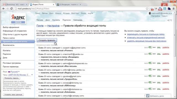Select Безопасность in settings sidebar
The height and width of the screenshot is (99, 177).
9,45
